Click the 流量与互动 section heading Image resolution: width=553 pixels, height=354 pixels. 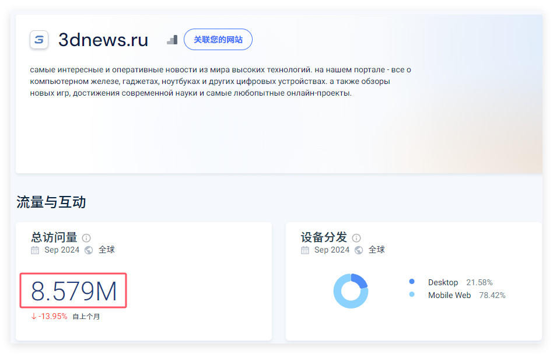pos(51,202)
